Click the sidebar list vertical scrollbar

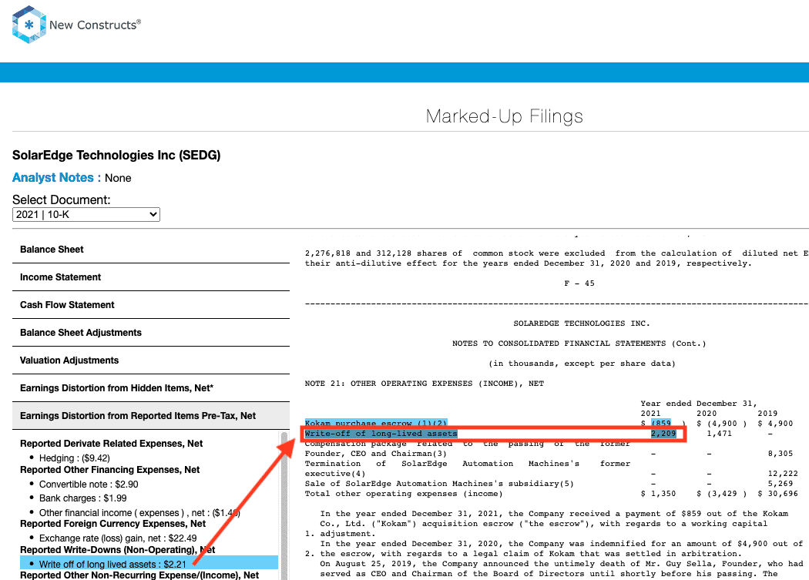pos(284,506)
